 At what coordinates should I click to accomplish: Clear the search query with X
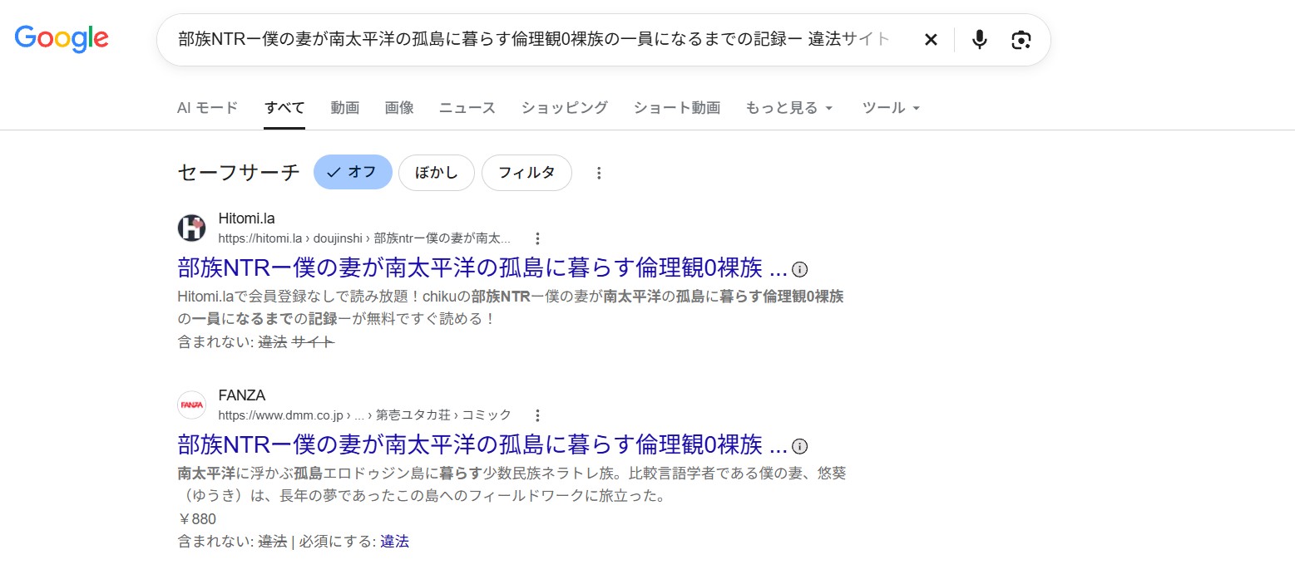pos(932,39)
